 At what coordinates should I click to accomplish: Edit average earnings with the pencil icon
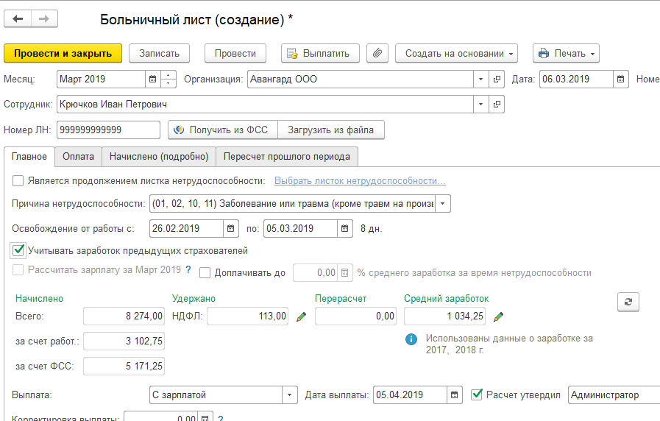coord(498,316)
